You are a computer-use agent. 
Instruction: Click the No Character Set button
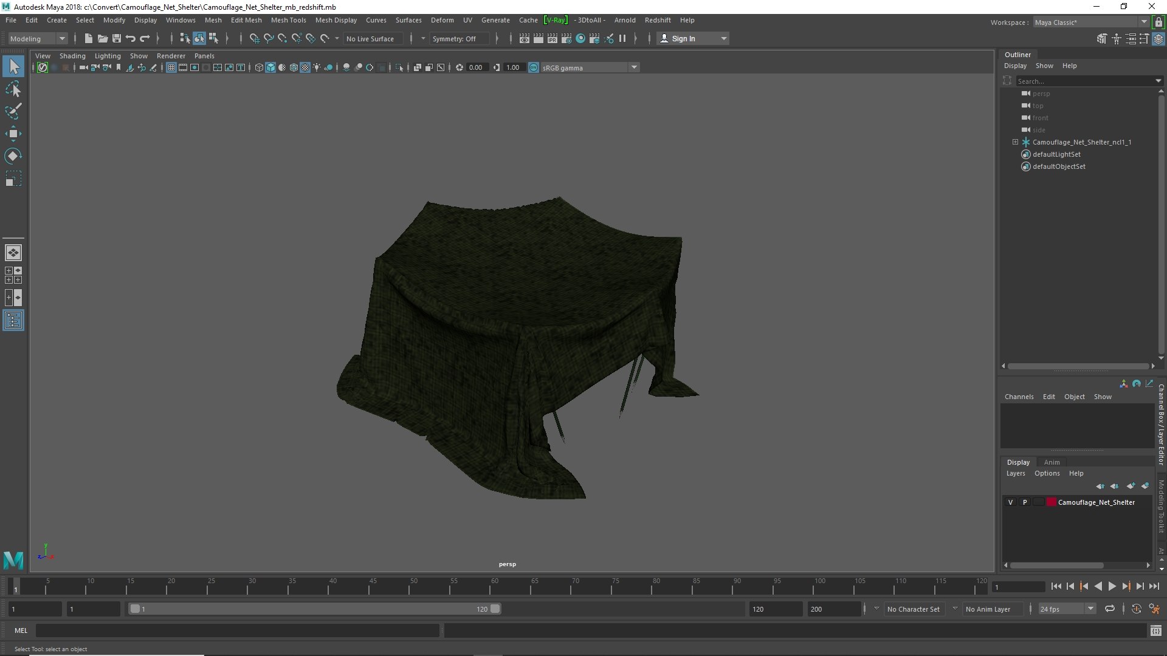coord(913,609)
